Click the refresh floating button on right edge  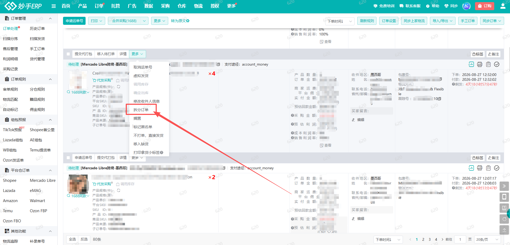504,219
